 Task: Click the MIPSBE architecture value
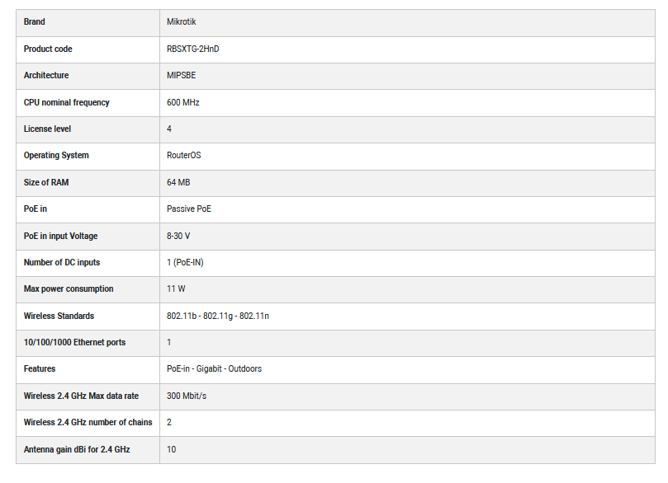click(x=182, y=75)
